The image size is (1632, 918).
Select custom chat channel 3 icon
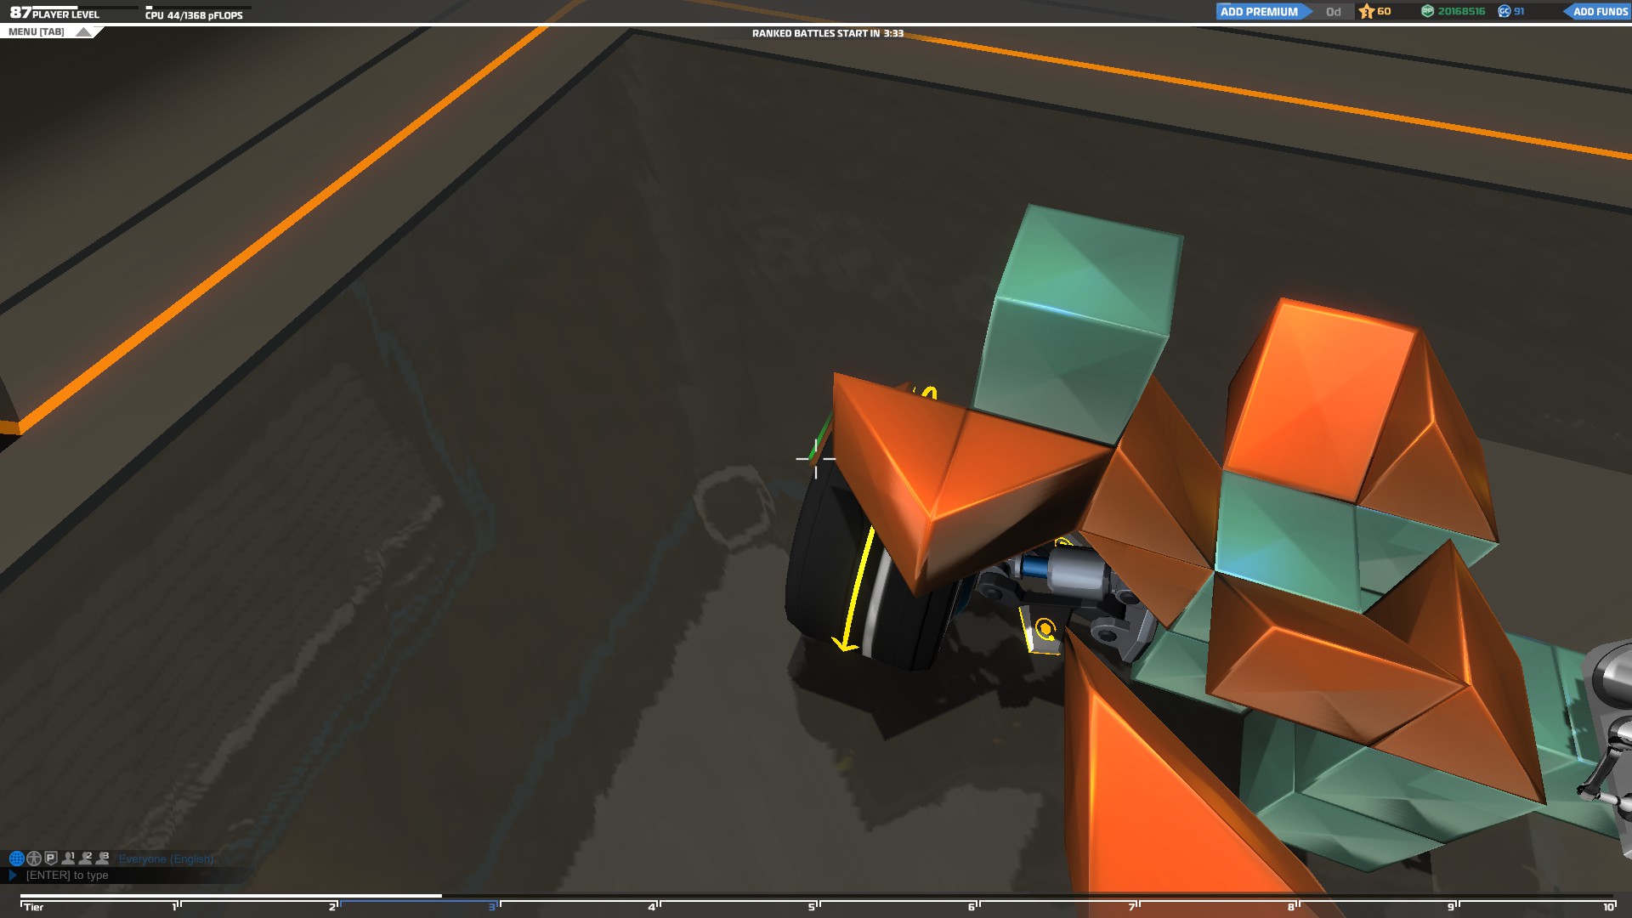pyautogui.click(x=103, y=858)
